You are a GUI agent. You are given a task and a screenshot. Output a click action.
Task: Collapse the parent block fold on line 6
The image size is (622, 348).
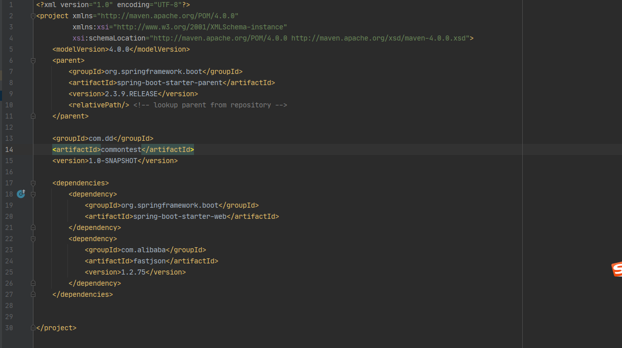tap(33, 60)
